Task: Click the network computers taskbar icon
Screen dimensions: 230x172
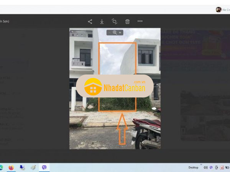Action: pyautogui.click(x=22, y=167)
